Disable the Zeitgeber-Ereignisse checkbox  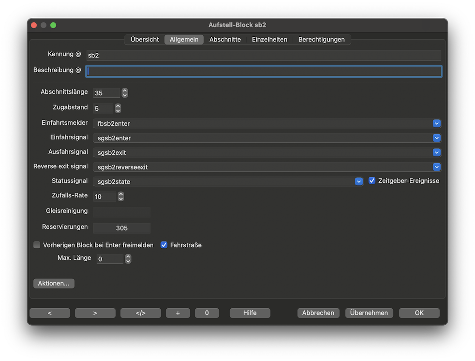pyautogui.click(x=372, y=180)
